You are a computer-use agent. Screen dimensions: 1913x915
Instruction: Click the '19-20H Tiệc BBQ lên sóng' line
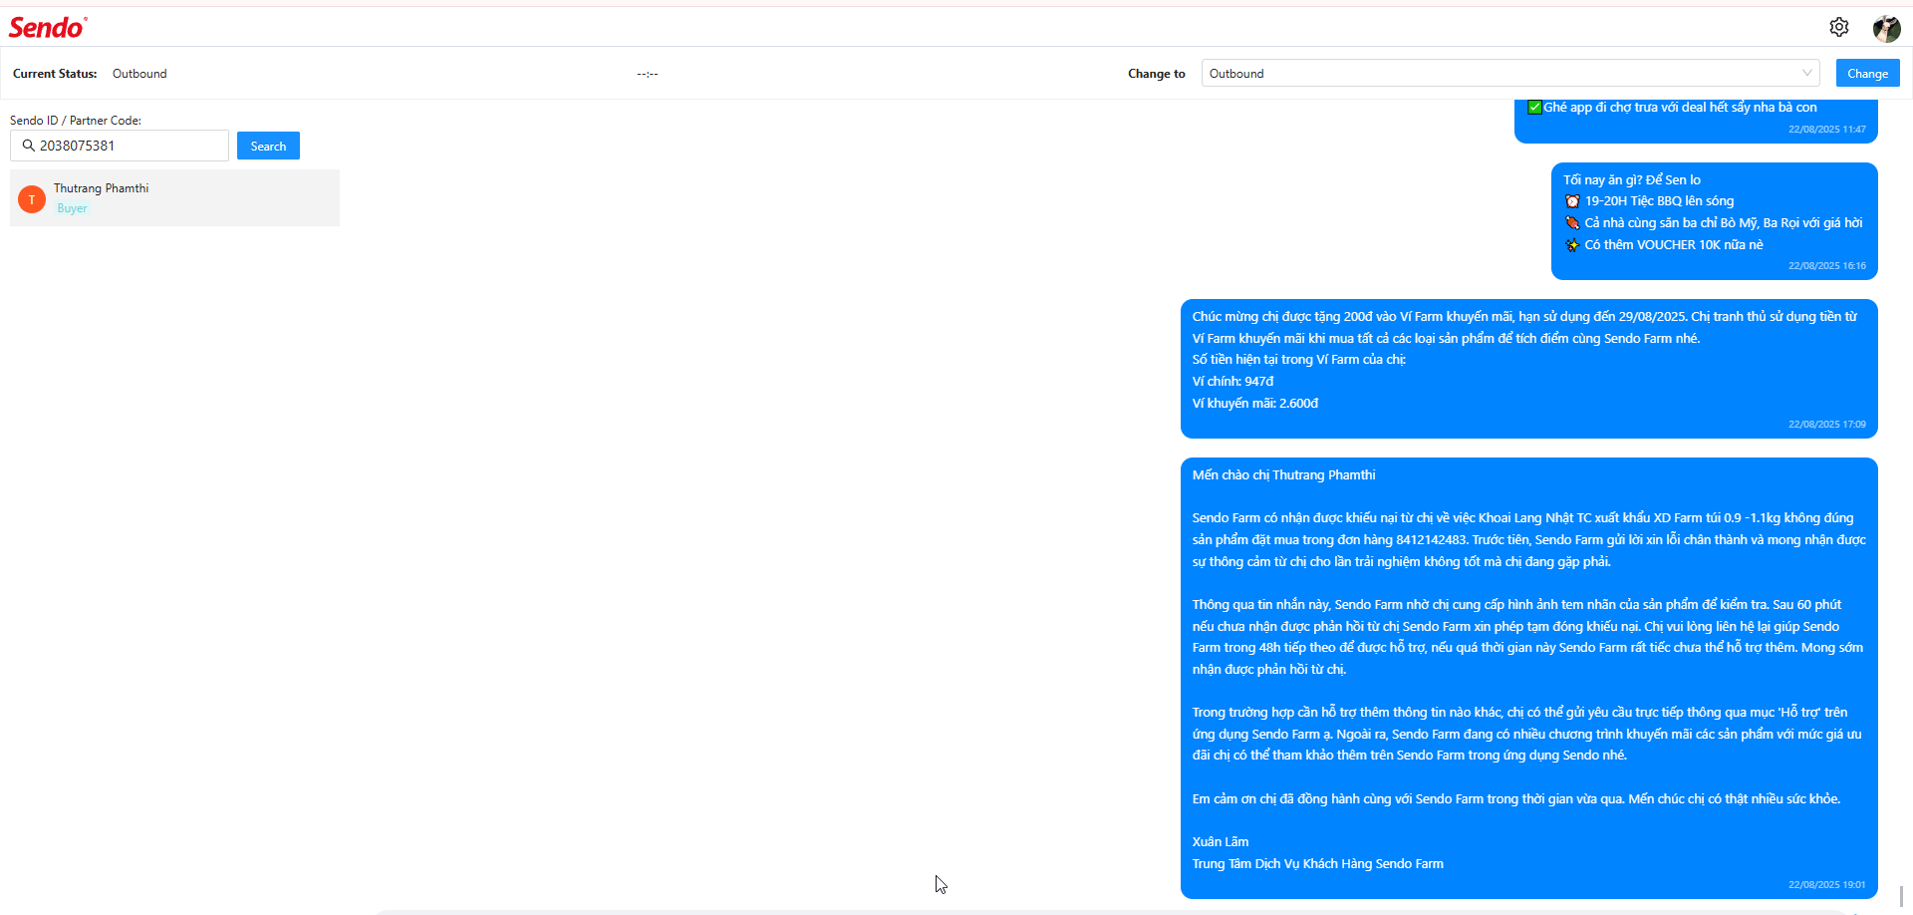coord(1659,201)
